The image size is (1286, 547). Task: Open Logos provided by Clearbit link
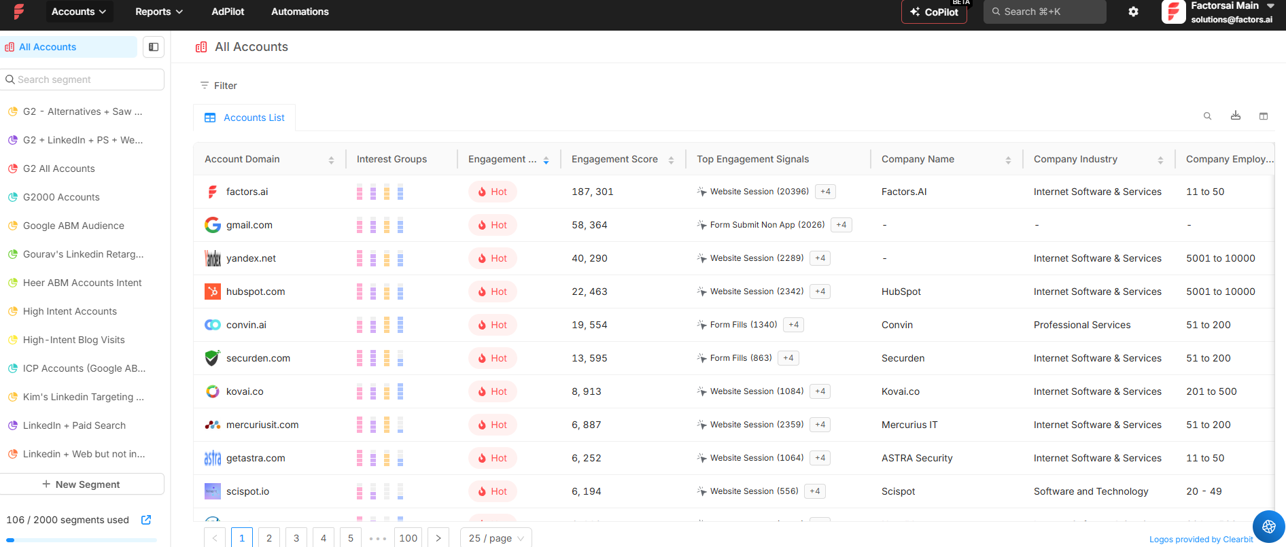1201,540
